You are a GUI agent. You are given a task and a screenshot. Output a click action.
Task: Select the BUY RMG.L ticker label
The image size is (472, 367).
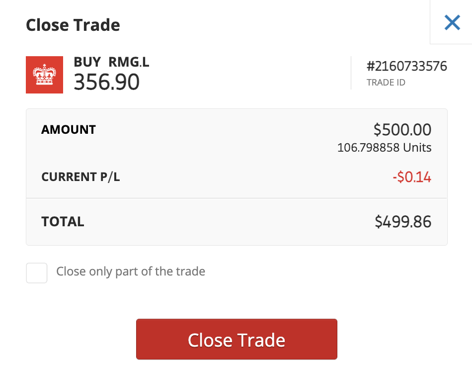(111, 62)
